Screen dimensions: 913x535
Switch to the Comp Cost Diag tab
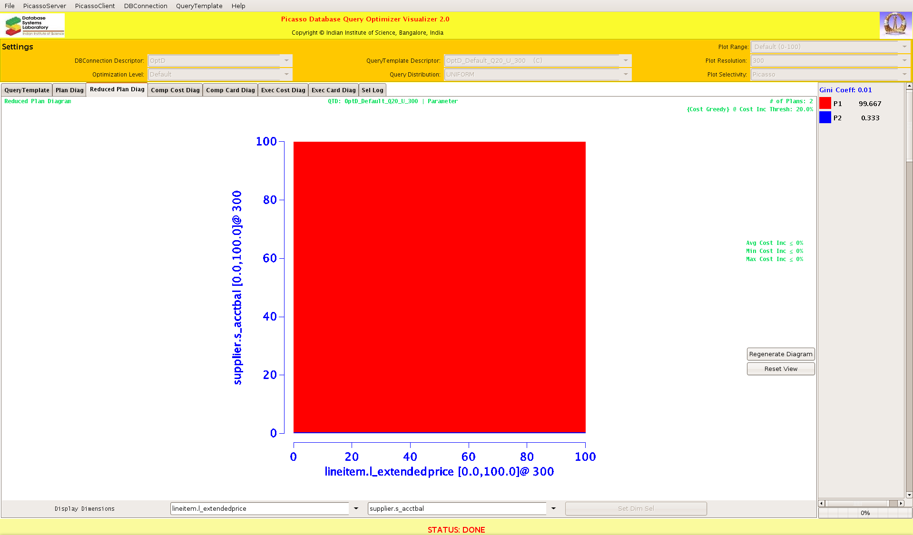(175, 90)
